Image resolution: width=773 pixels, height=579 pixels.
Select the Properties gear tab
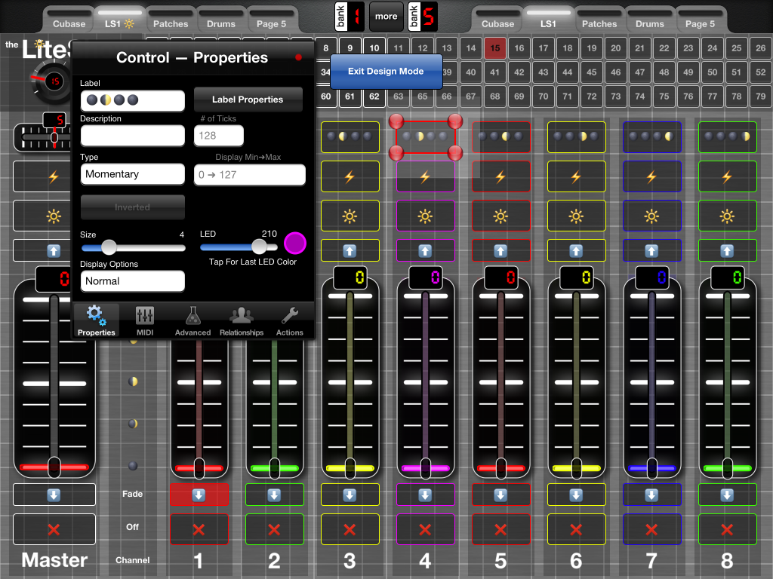pyautogui.click(x=96, y=321)
